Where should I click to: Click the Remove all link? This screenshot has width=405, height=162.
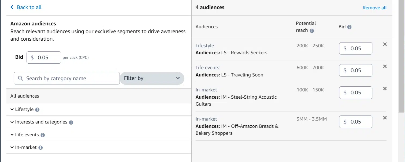pyautogui.click(x=374, y=8)
